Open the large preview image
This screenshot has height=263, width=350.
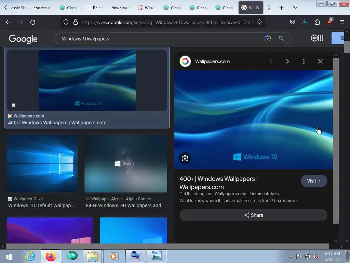coord(254,120)
